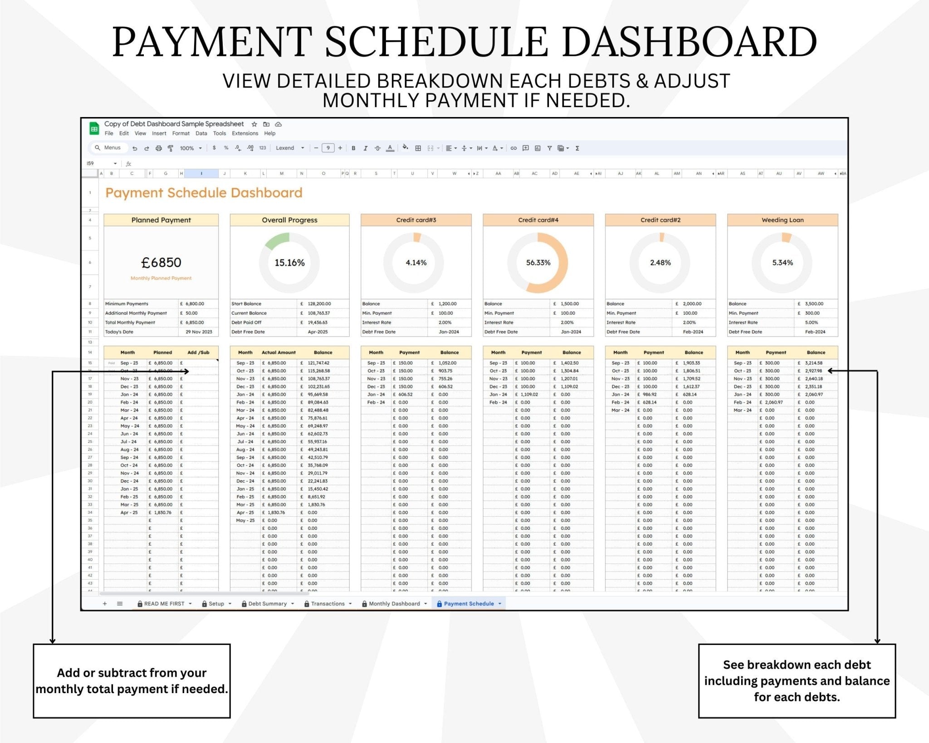Open the Menus search button
This screenshot has height=743, width=929.
tap(109, 148)
